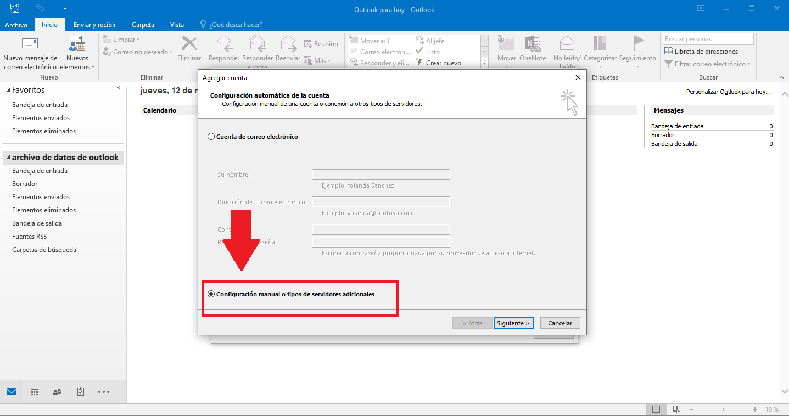This screenshot has height=416, width=789.
Task: Switch to People view icon
Action: (x=58, y=392)
